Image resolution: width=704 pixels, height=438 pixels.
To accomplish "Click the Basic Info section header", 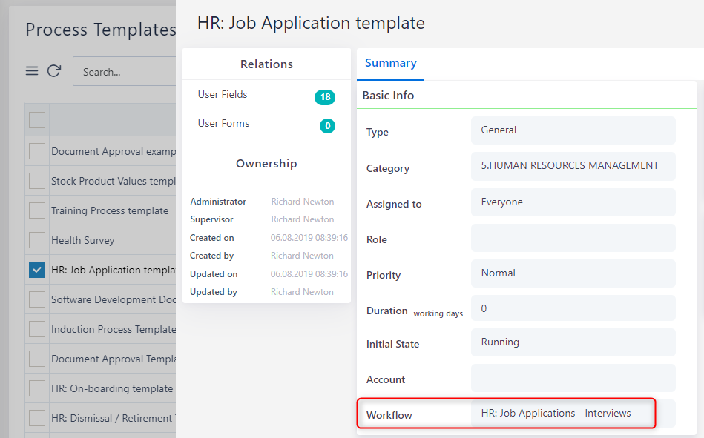I will [x=388, y=95].
